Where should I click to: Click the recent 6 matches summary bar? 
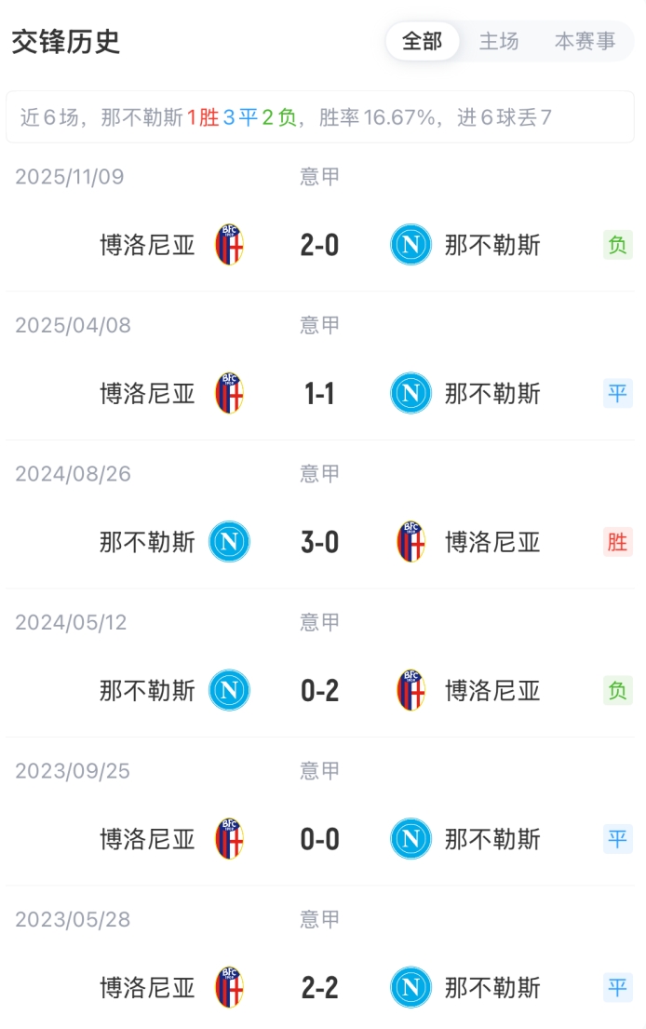tap(320, 117)
